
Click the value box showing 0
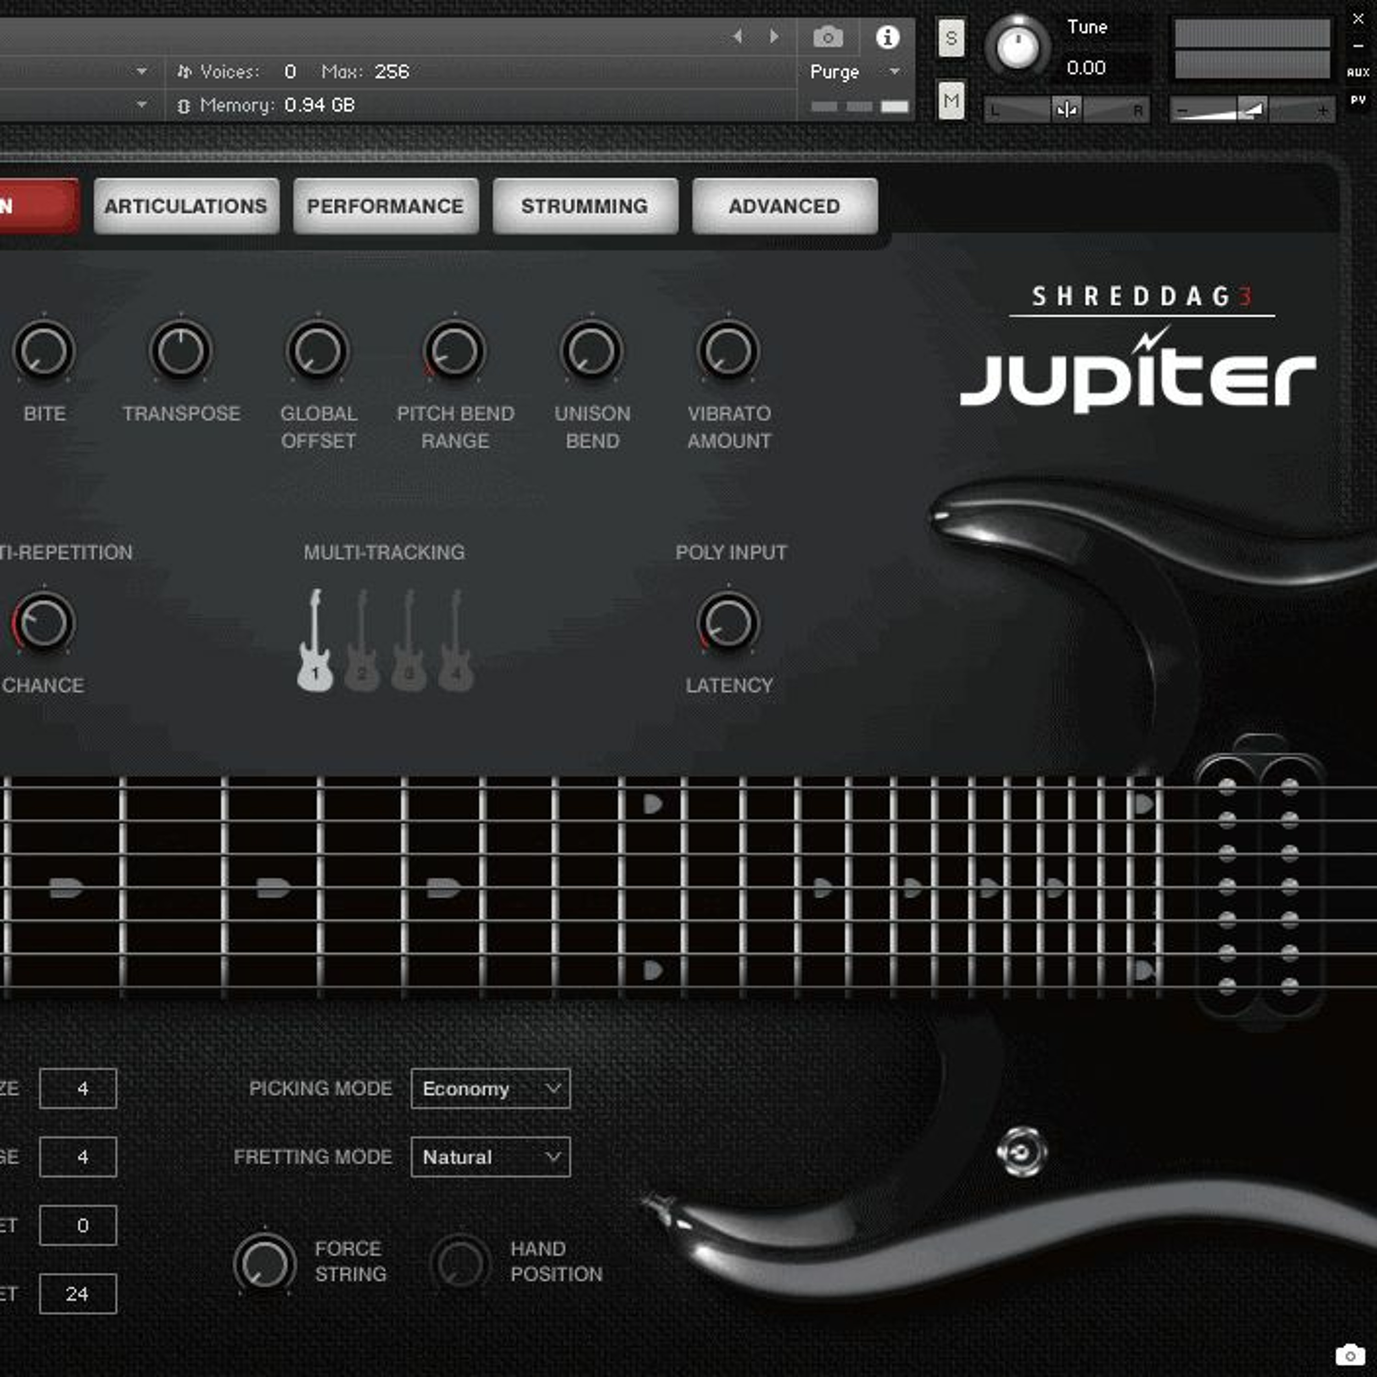78,1225
